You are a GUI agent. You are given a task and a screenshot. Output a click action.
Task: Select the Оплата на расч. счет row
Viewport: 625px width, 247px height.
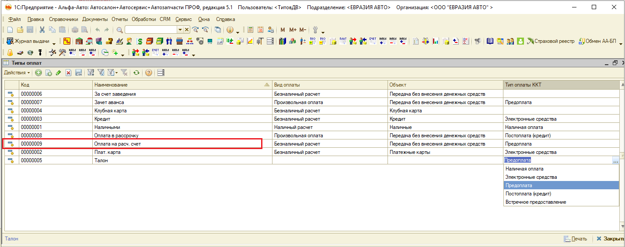312,144
